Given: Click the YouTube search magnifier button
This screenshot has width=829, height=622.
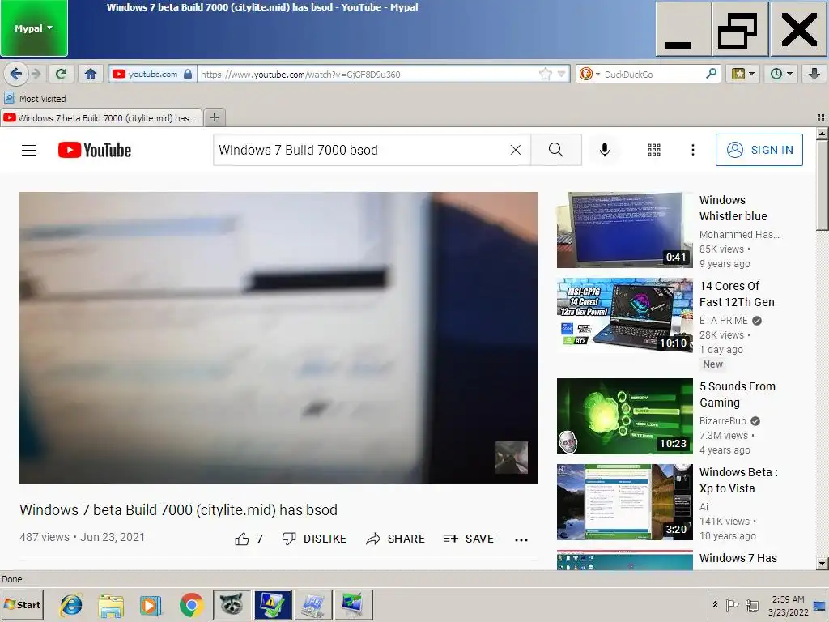Looking at the screenshot, I should click(555, 150).
